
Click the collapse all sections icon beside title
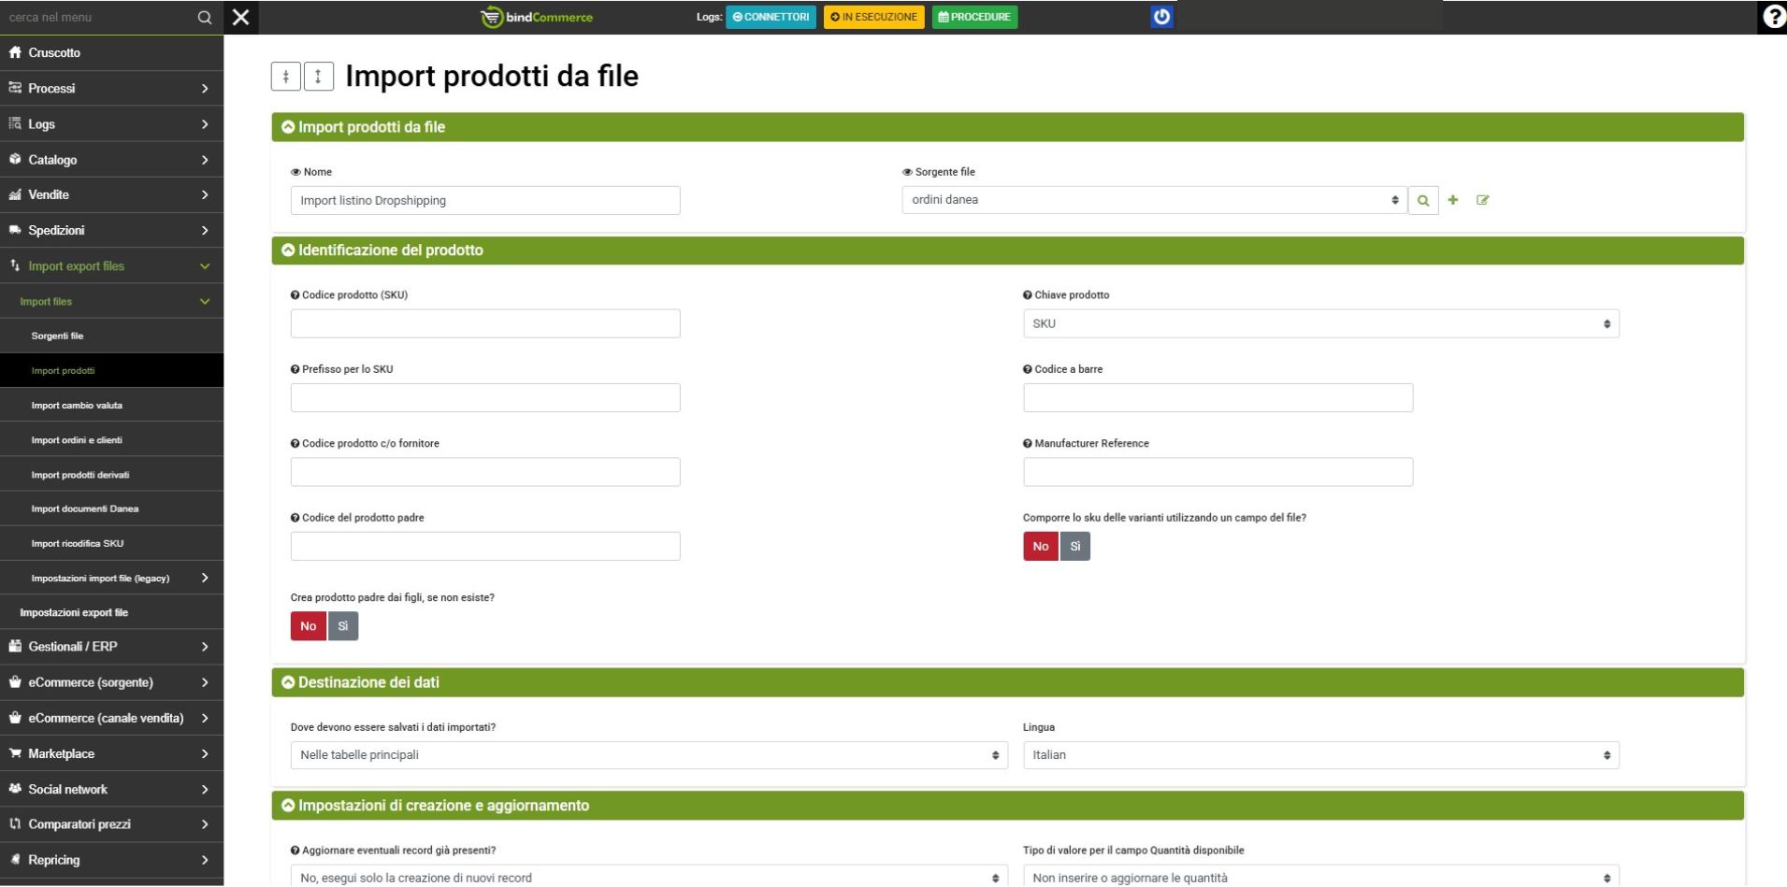(286, 77)
